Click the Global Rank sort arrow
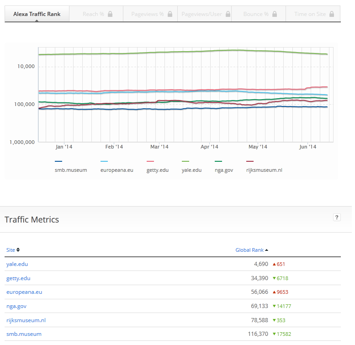Image resolution: width=355 pixels, height=345 pixels. coord(267,250)
